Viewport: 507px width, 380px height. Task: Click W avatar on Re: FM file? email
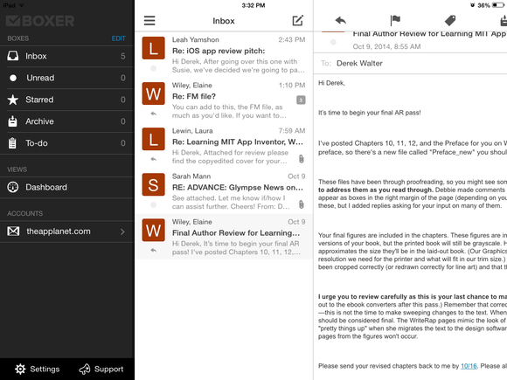coord(153,93)
